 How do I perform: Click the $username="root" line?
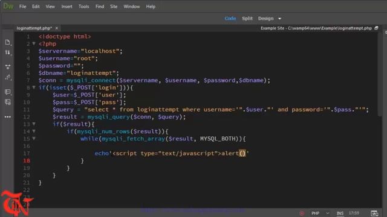[68, 58]
